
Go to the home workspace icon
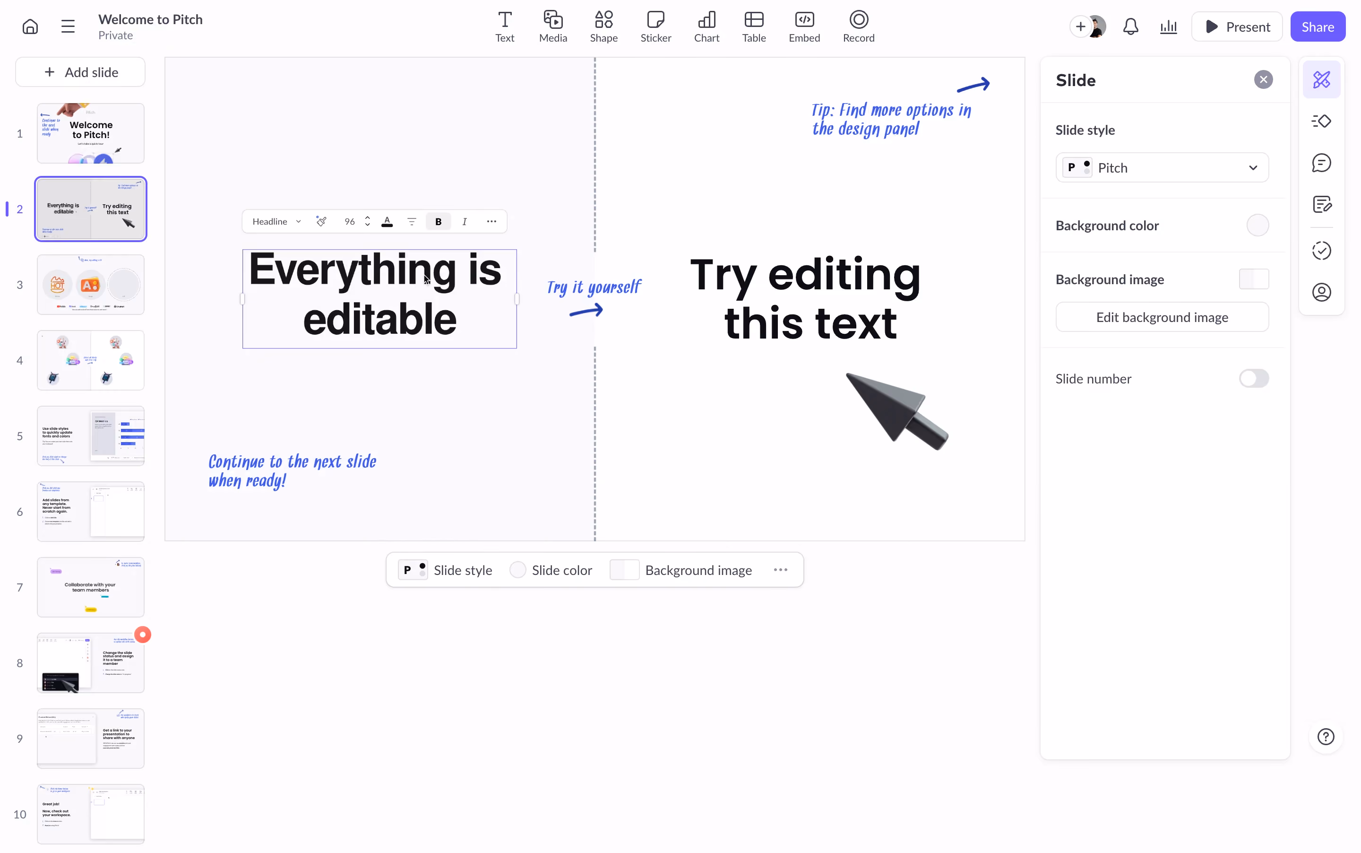pos(30,26)
